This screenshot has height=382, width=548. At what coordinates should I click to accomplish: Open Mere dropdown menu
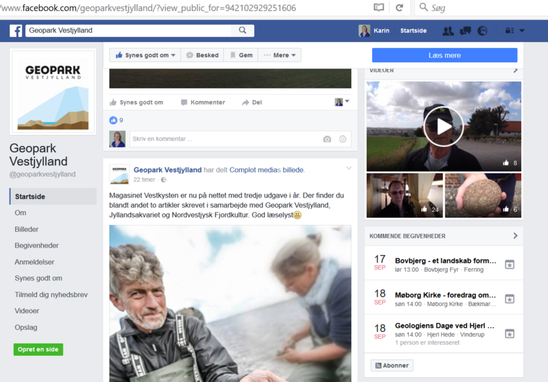pos(279,56)
